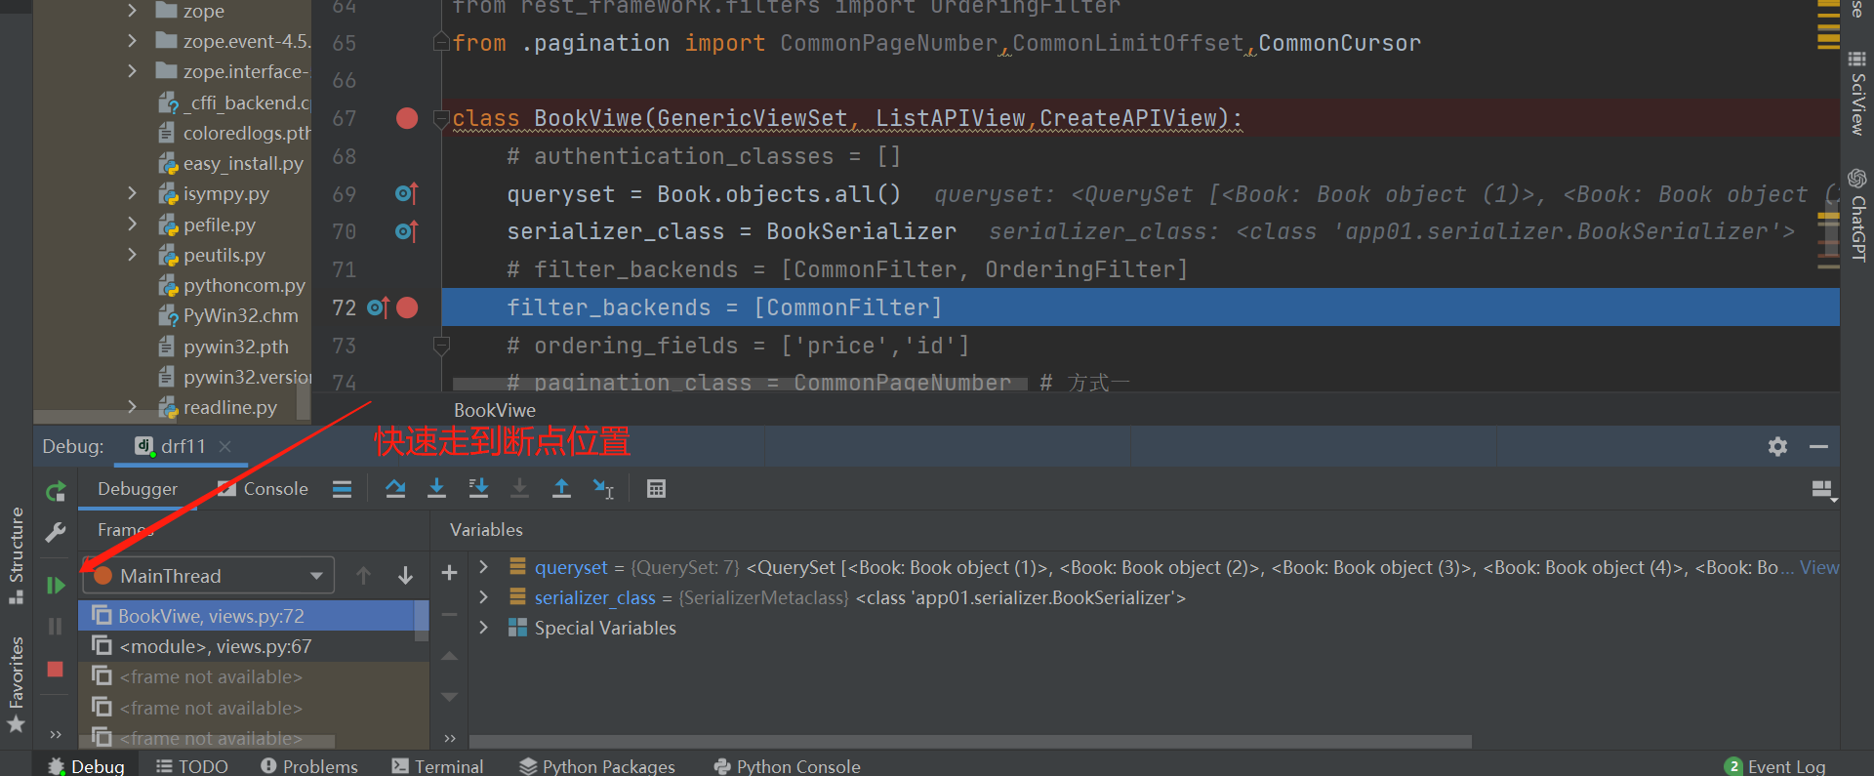Collapse the comment fold at line 73
This screenshot has height=776, width=1874.
click(x=441, y=345)
